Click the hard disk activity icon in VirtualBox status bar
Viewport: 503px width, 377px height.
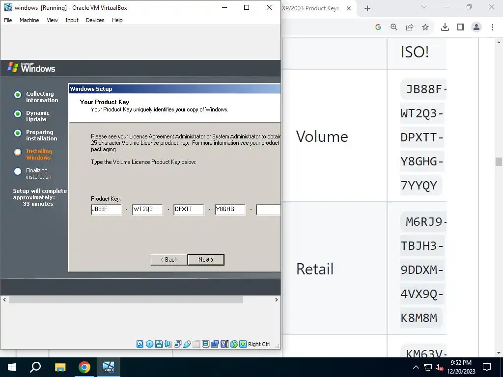[140, 344]
